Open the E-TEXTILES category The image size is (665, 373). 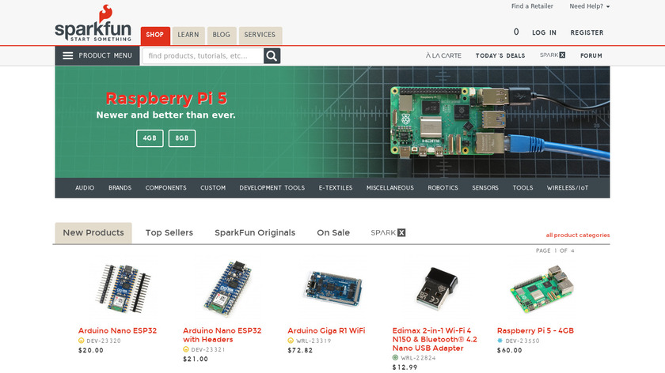point(336,188)
